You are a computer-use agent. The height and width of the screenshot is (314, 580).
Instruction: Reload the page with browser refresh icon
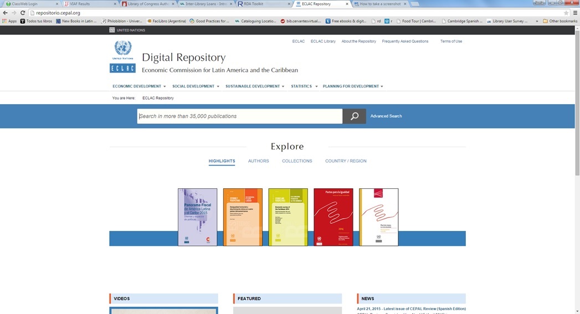23,13
